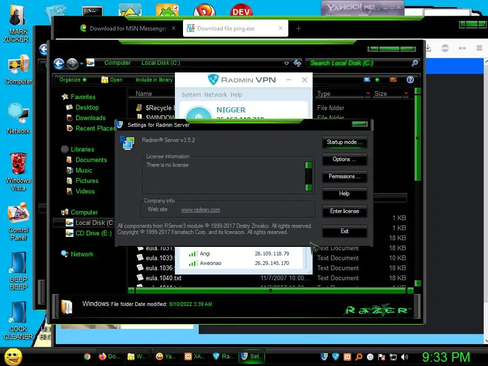Launch Chrome from the taskbar
This screenshot has width=488, height=366.
click(87, 356)
